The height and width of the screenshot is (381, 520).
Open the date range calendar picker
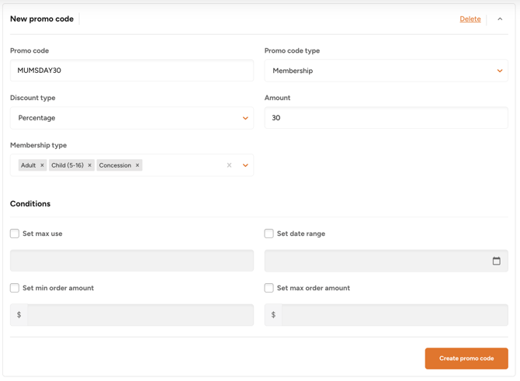(496, 261)
